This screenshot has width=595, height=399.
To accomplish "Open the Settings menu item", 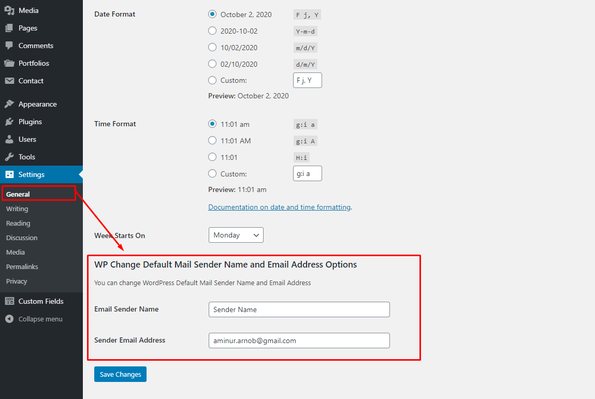I will click(41, 174).
